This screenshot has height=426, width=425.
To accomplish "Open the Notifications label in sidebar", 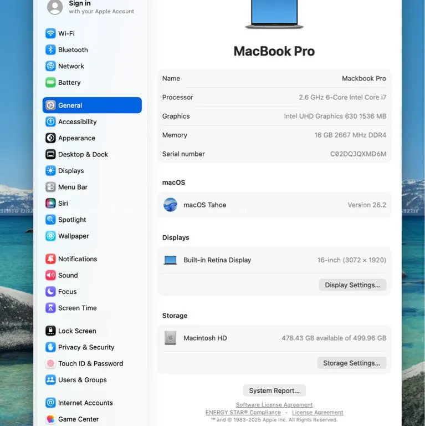I will click(x=78, y=259).
